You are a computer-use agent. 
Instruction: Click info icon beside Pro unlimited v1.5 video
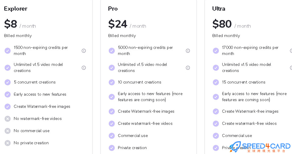(x=188, y=68)
